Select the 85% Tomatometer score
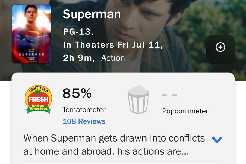This screenshot has height=164, width=246. pyautogui.click(x=77, y=93)
